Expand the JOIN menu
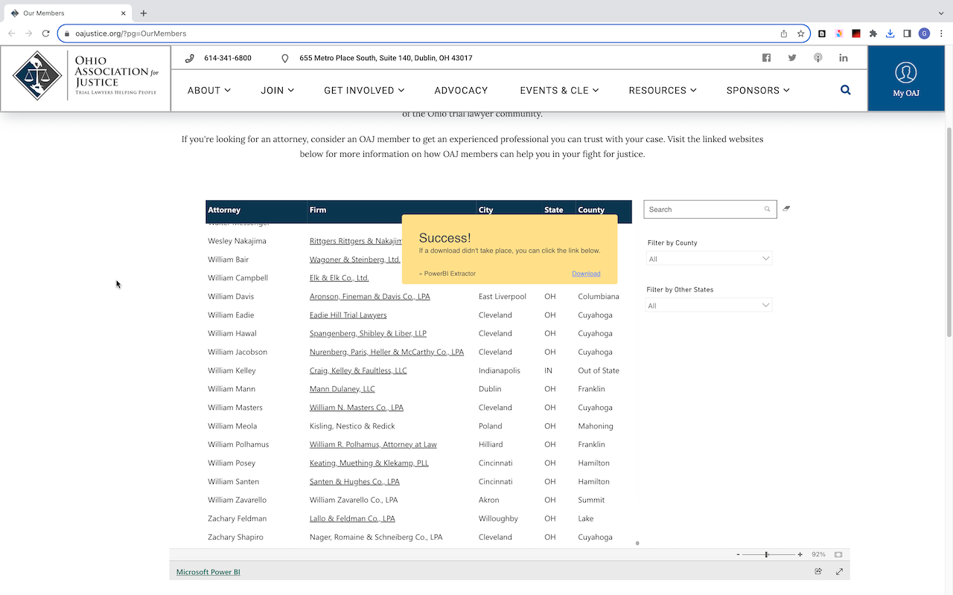The width and height of the screenshot is (953, 595). [x=278, y=90]
